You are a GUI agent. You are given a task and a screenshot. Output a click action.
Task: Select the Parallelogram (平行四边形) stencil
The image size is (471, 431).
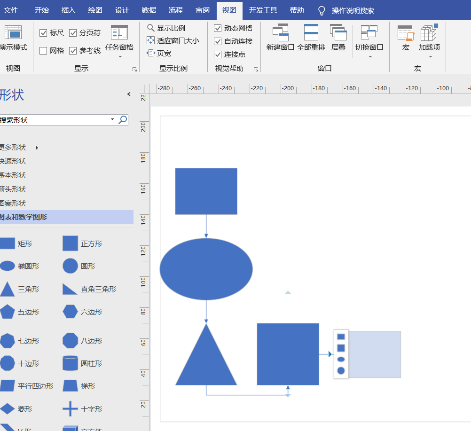(27, 386)
